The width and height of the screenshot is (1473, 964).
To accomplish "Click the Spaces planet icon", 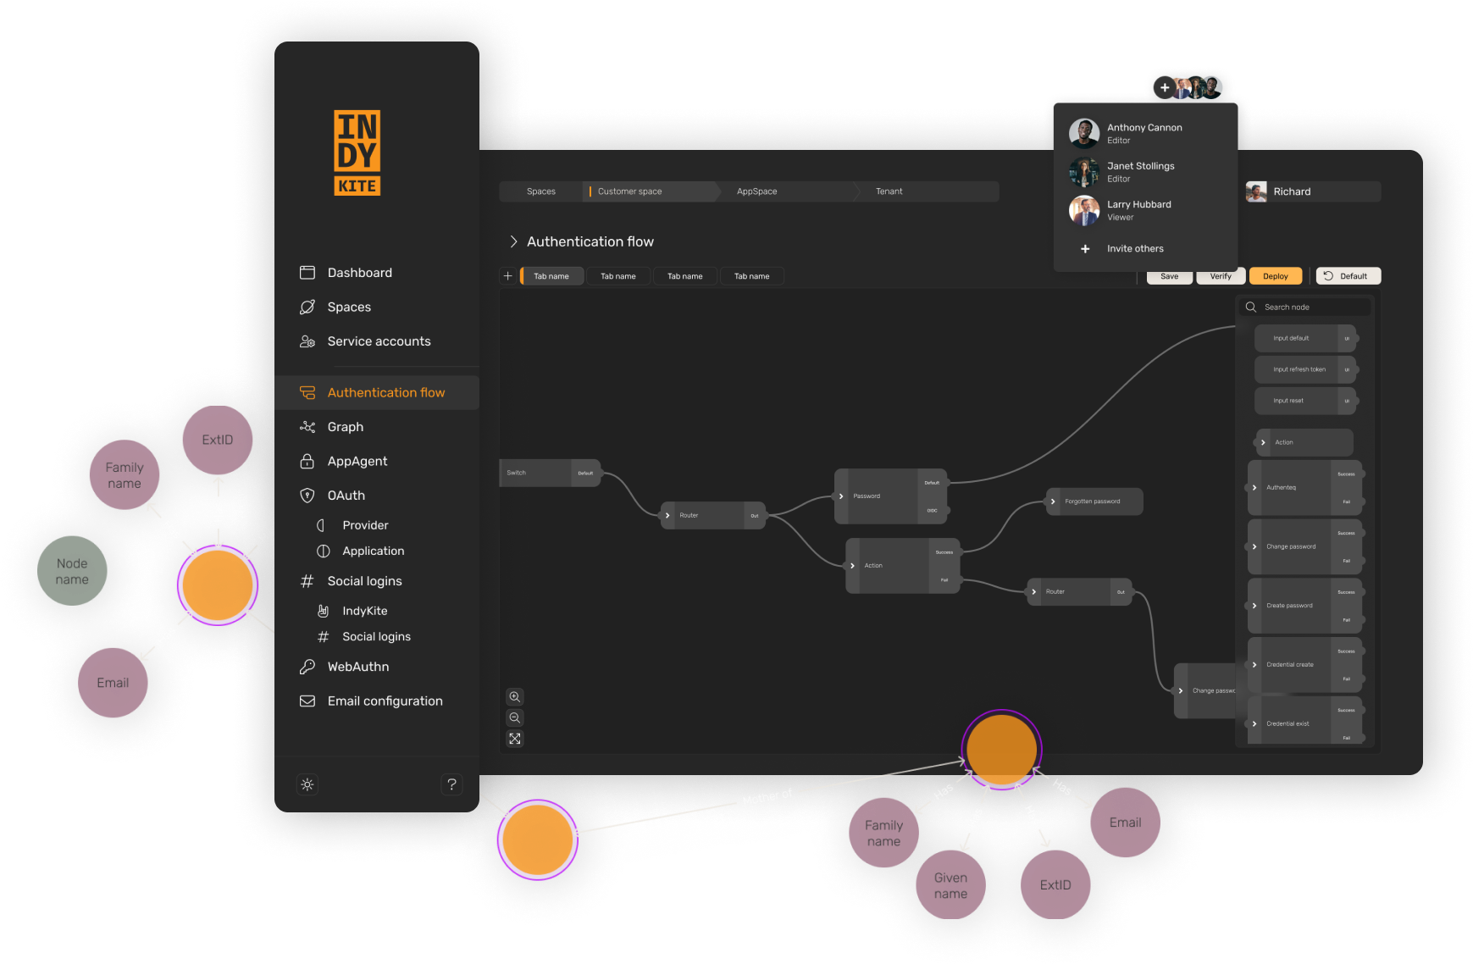I will pos(307,307).
